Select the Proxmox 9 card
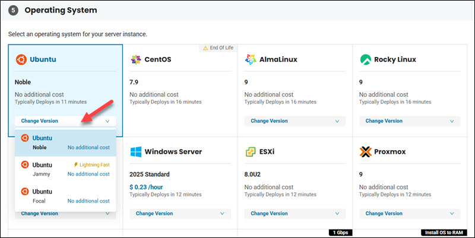Image resolution: width=475 pixels, height=238 pixels. (x=410, y=183)
